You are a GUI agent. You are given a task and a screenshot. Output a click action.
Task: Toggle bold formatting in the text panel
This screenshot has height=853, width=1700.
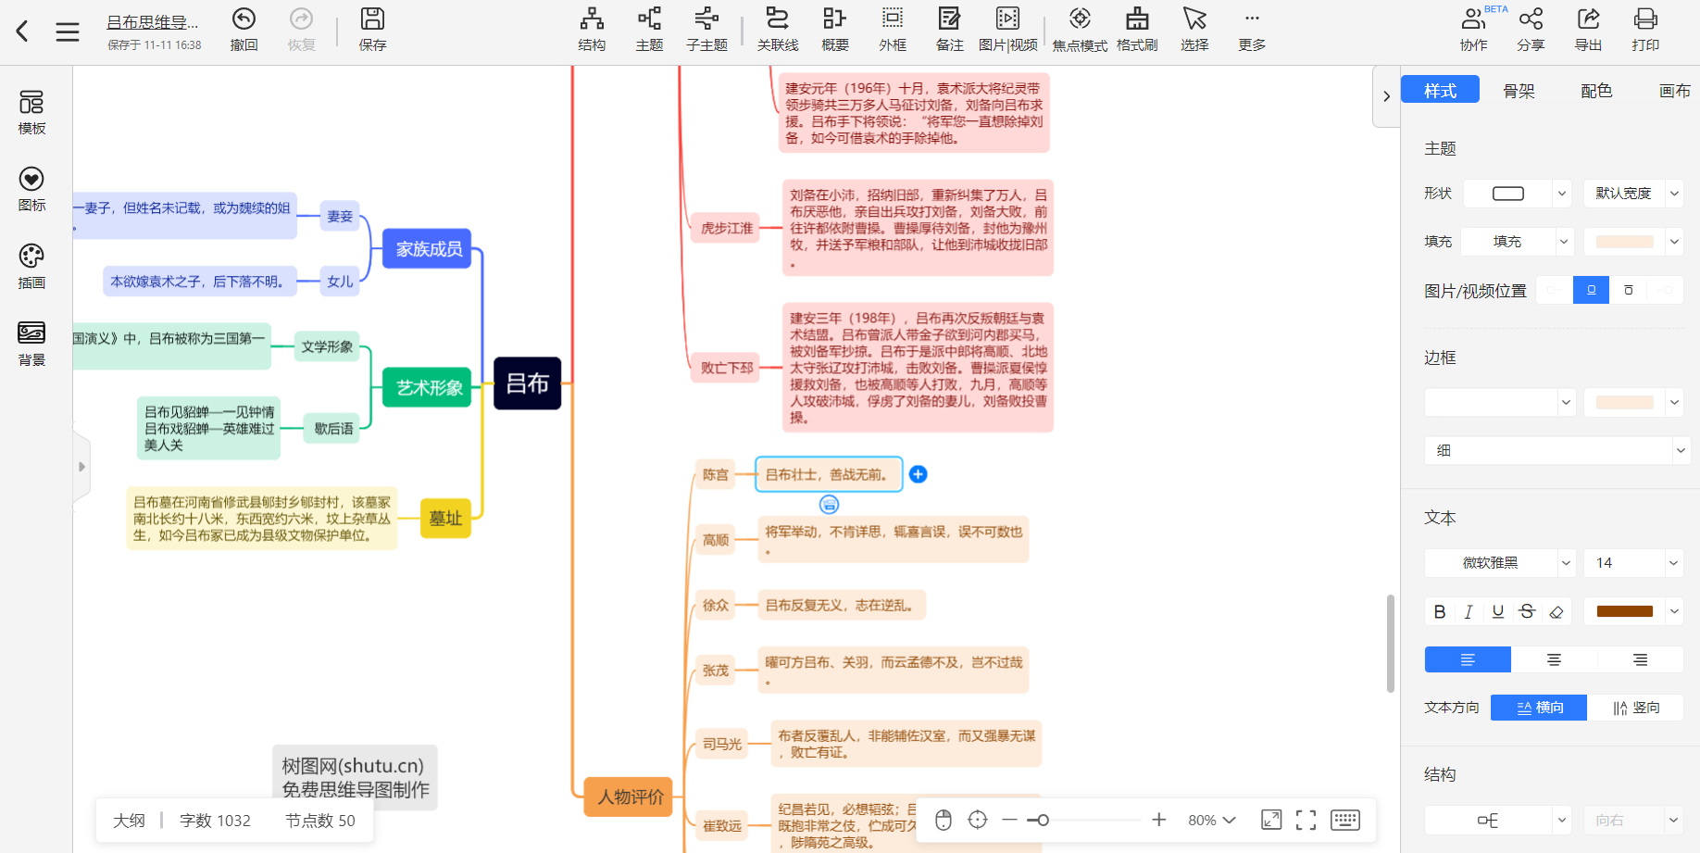(1439, 611)
